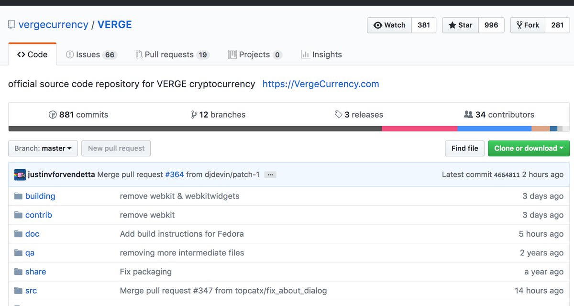Viewport: 574px width, 306px height.
Task: Click the contrib folder icon
Action: pyautogui.click(x=19, y=215)
